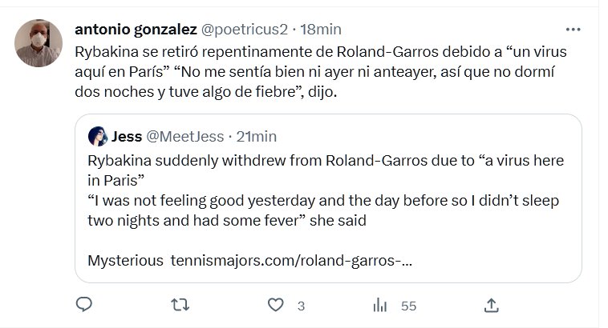Click the reply speech bubble icon
The width and height of the screenshot is (608, 328).
pyautogui.click(x=84, y=305)
